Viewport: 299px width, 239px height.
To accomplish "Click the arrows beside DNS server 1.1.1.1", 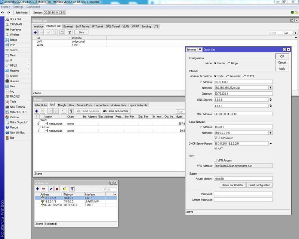I will (271, 106).
